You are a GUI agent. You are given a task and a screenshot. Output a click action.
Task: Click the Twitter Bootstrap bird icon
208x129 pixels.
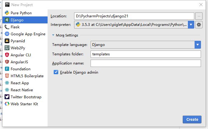[x=7, y=97]
